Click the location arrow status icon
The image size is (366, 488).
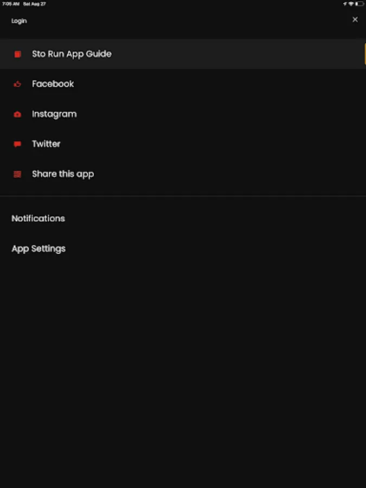345,4
